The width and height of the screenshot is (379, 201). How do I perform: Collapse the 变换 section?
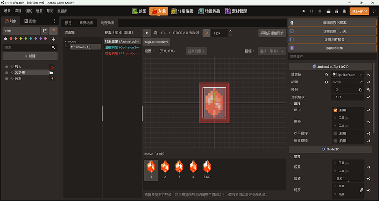[x=291, y=157]
